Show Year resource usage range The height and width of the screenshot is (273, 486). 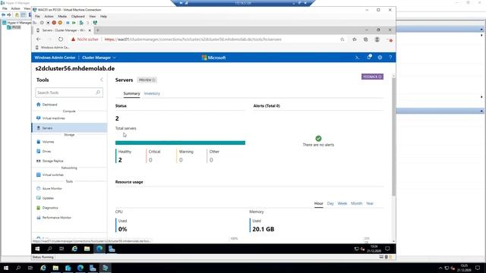tap(370, 203)
